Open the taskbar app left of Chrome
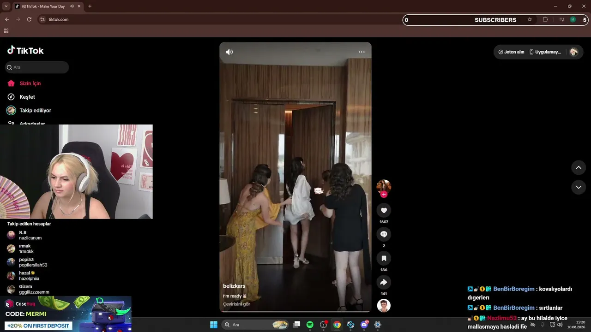This screenshot has width=591, height=332. tap(324, 325)
